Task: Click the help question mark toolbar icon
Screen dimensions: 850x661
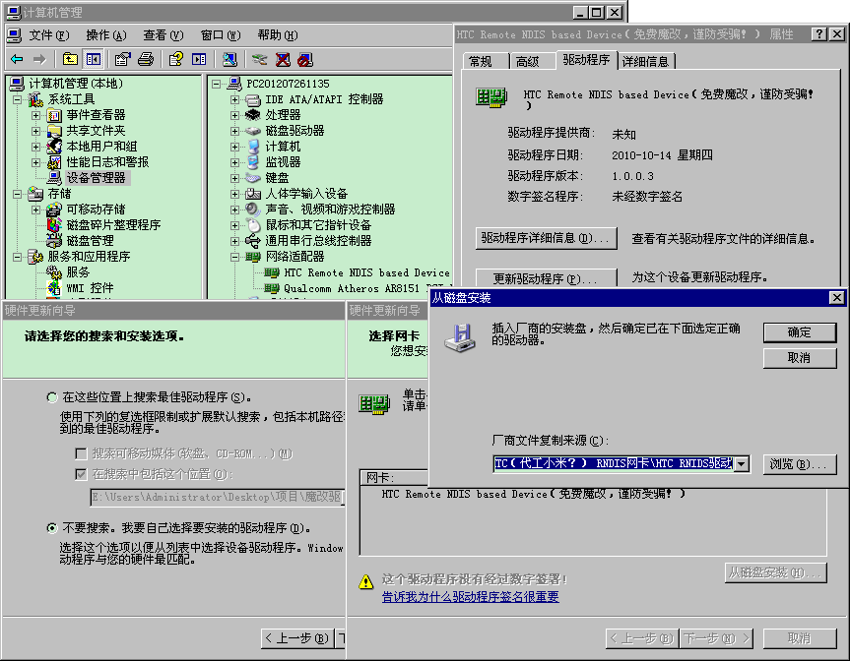Action: [175, 59]
